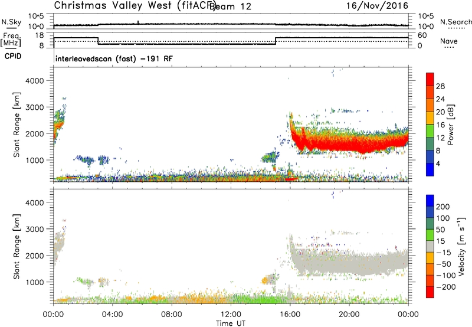
Task: Click the teal Power segment between 8 and 12
Action: tap(430, 143)
